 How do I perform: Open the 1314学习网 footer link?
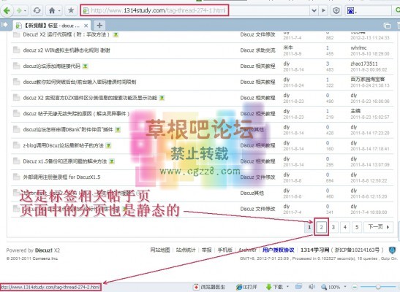[314, 250]
